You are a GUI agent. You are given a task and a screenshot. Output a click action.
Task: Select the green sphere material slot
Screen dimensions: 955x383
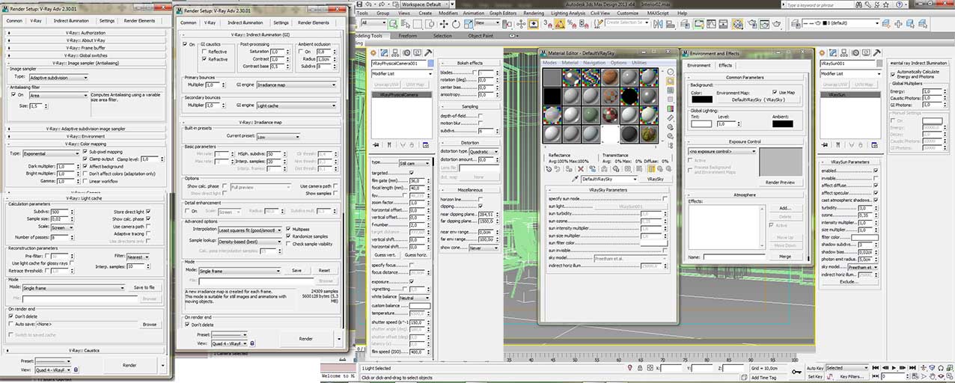591,115
